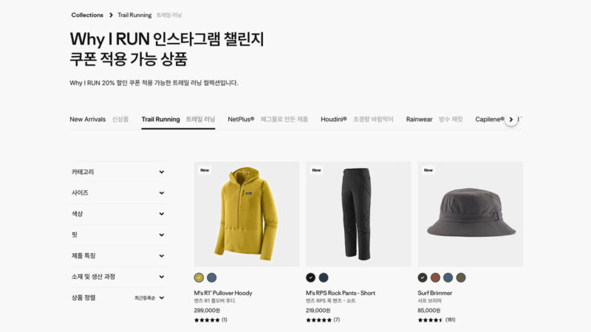Click the breadcrumb chevron after Collections
Screen dimensions: 591x332
[x=111, y=15]
